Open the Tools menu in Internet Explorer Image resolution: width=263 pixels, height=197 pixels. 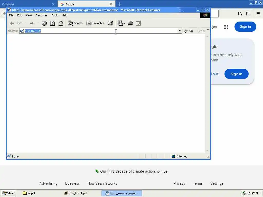(x=55, y=15)
